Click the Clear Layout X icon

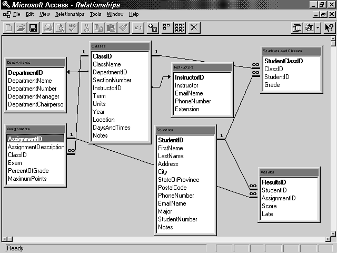click(194, 27)
